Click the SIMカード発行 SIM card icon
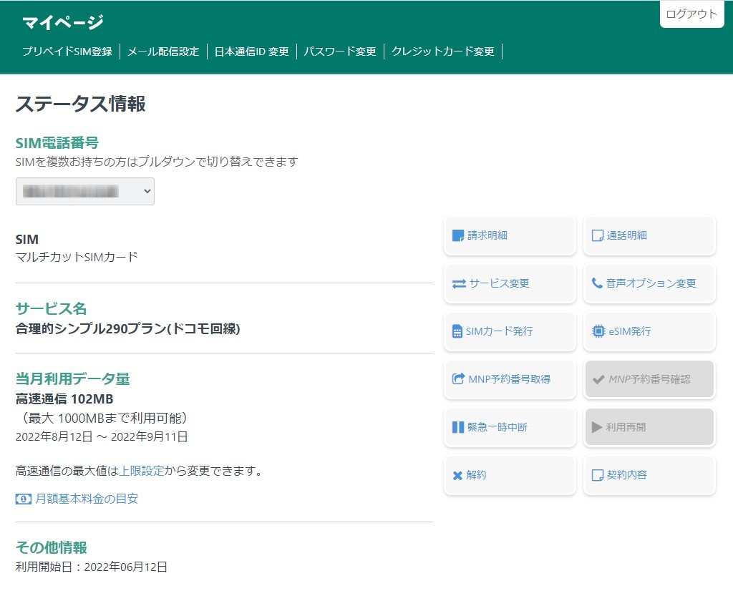The image size is (733, 601). [x=457, y=331]
